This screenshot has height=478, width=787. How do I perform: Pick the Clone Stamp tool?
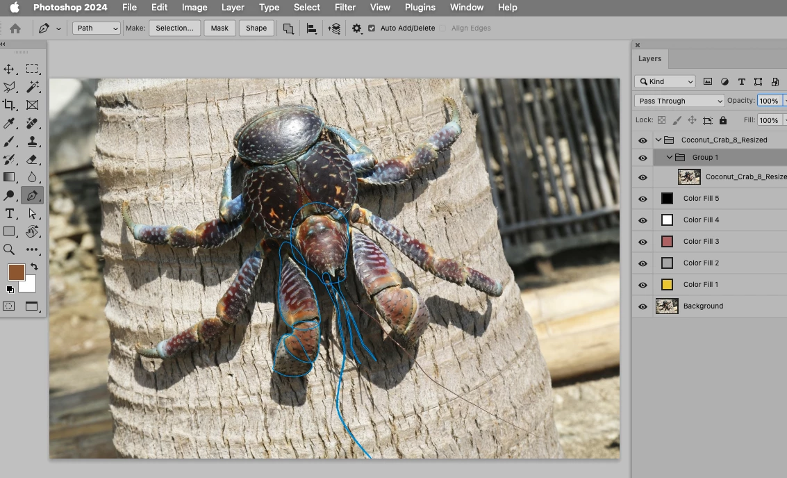(x=32, y=141)
